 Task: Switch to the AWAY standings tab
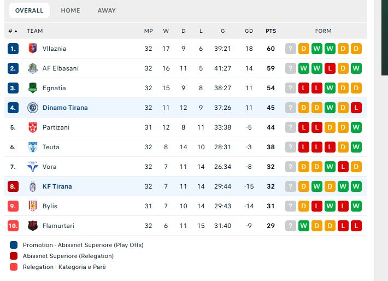(x=107, y=10)
